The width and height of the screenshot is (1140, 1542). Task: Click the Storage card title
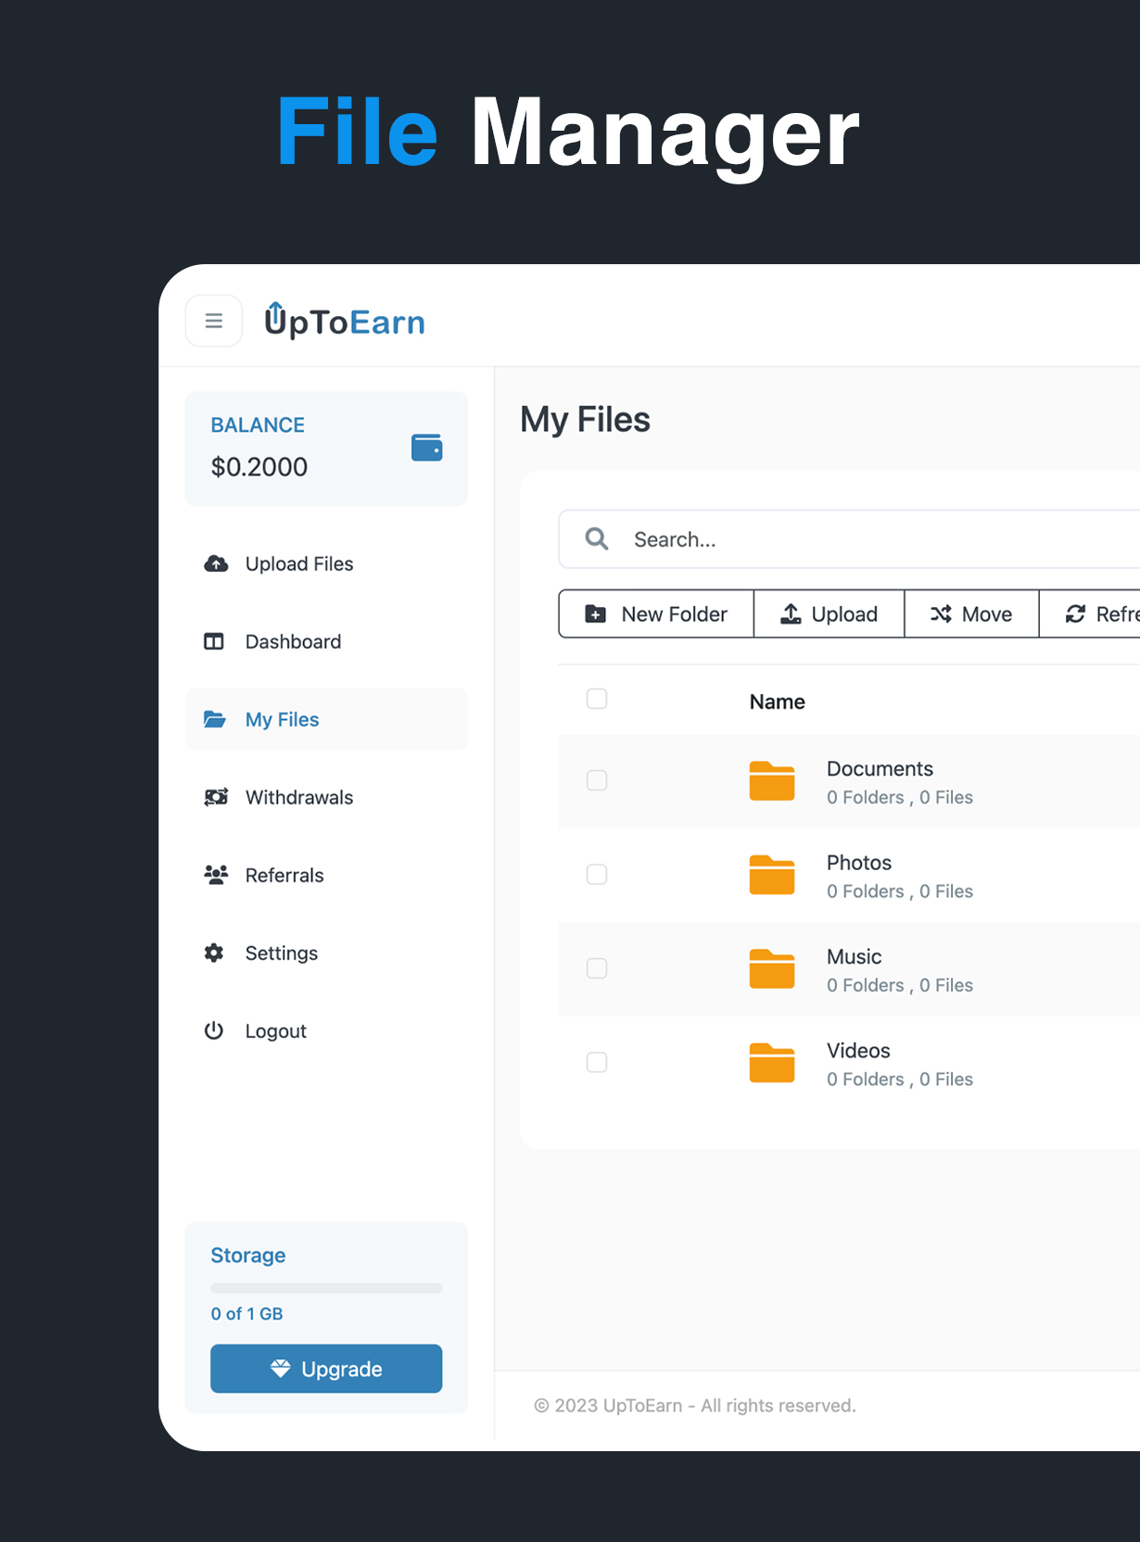pos(248,1255)
